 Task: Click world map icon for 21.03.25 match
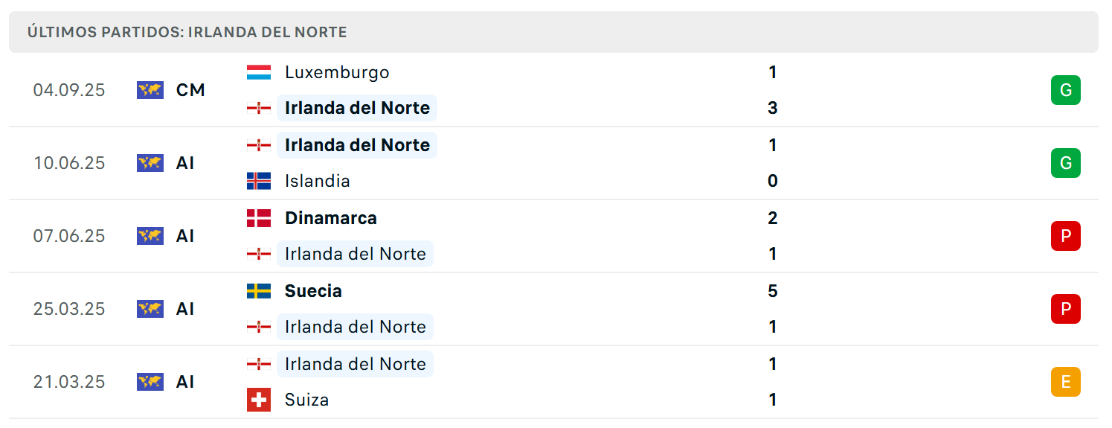tap(150, 382)
